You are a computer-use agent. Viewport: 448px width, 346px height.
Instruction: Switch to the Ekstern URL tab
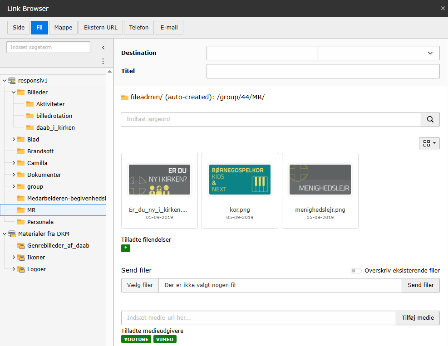[x=100, y=28]
